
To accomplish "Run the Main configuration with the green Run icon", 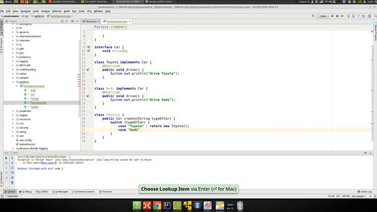I will tap(332, 16).
